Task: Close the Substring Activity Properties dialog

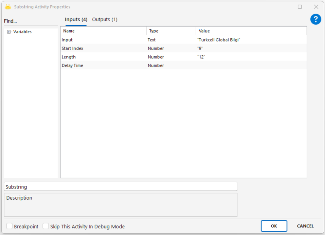Action: 316,7
